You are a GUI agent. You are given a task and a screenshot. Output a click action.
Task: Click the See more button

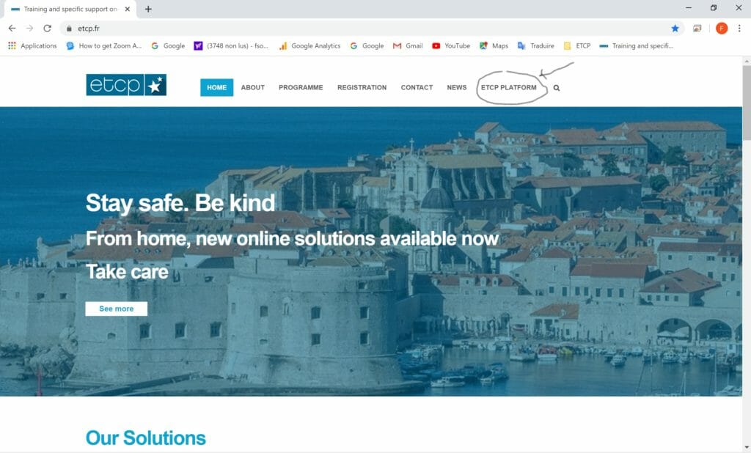[117, 309]
